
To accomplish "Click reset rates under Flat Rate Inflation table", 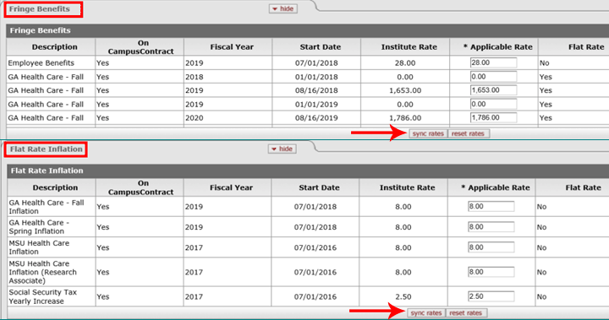I will (466, 313).
